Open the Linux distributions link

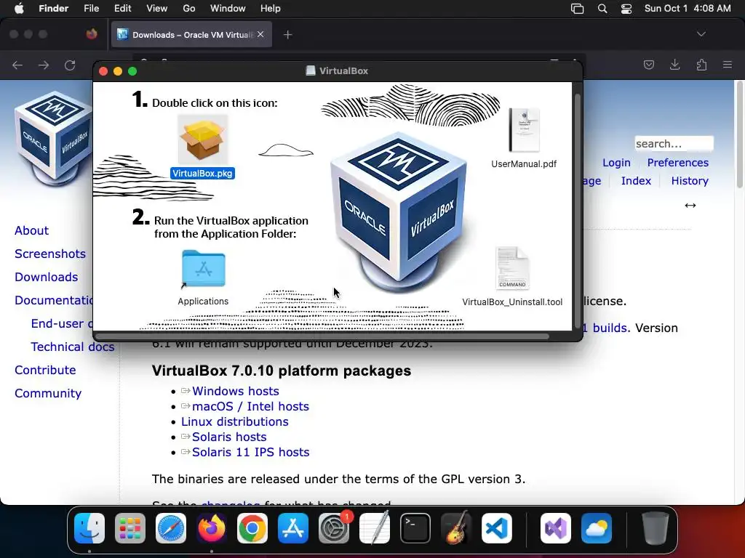[x=235, y=421]
